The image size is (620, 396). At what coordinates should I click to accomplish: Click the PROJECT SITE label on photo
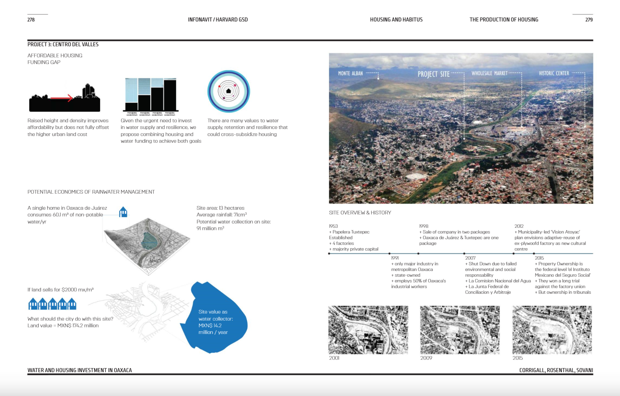433,74
